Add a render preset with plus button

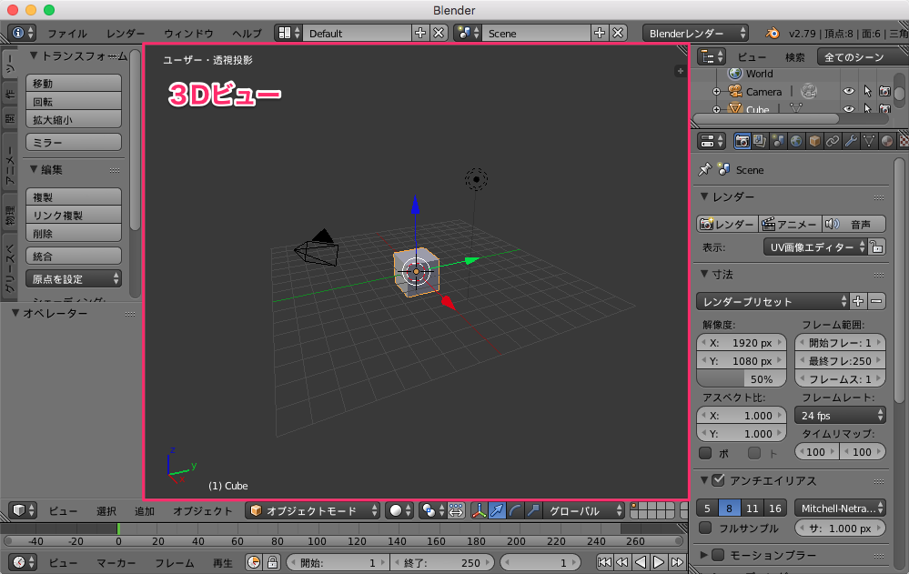coord(858,301)
